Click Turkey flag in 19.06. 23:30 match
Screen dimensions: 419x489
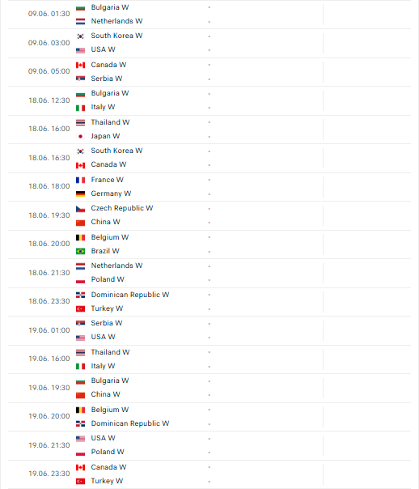tap(80, 482)
